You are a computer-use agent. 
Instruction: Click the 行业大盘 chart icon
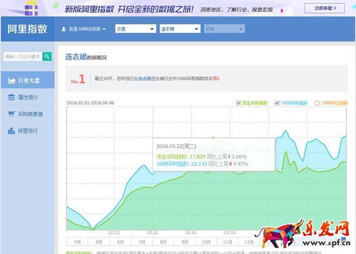coord(11,81)
